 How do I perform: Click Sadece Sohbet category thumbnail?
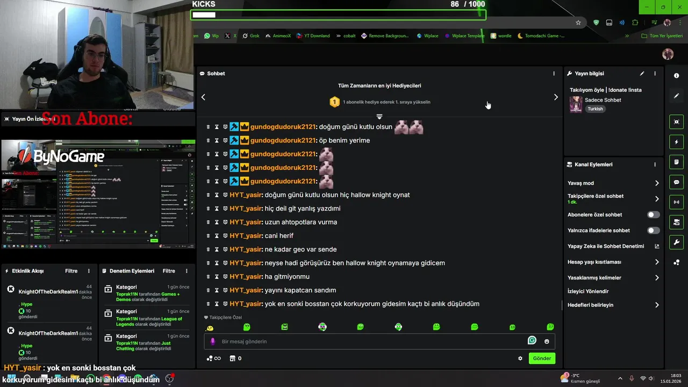tap(576, 104)
